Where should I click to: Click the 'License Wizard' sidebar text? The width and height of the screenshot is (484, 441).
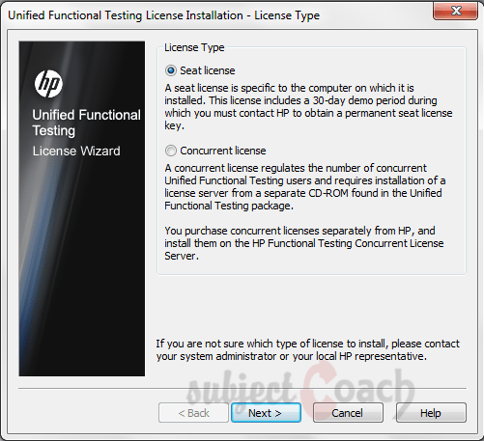[x=76, y=151]
